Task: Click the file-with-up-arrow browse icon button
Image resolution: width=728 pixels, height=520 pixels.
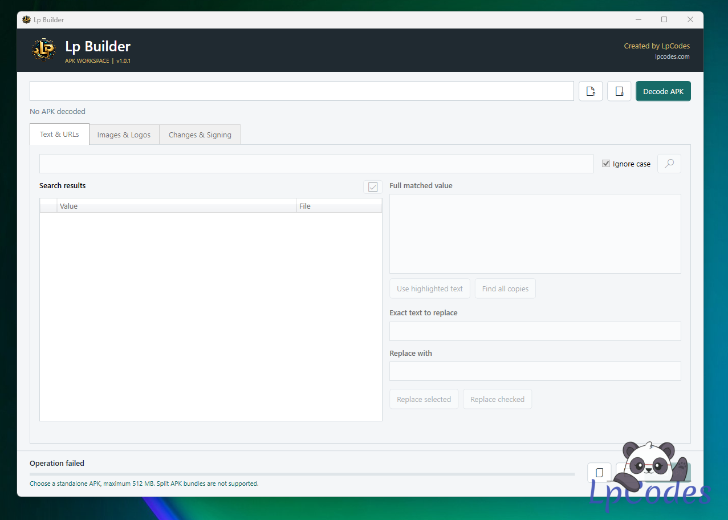Action: pos(591,91)
